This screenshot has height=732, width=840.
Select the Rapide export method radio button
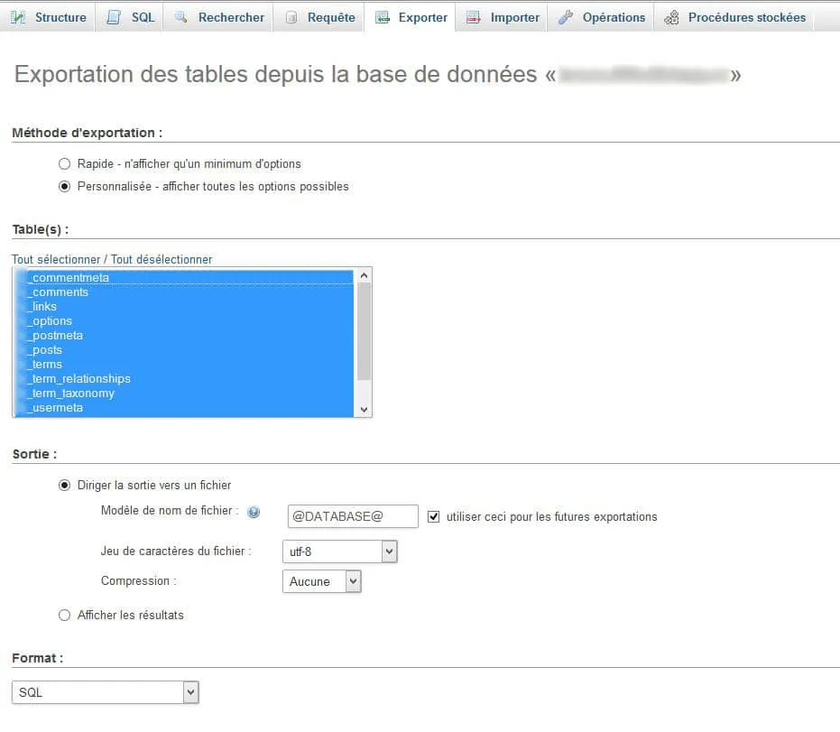click(64, 164)
